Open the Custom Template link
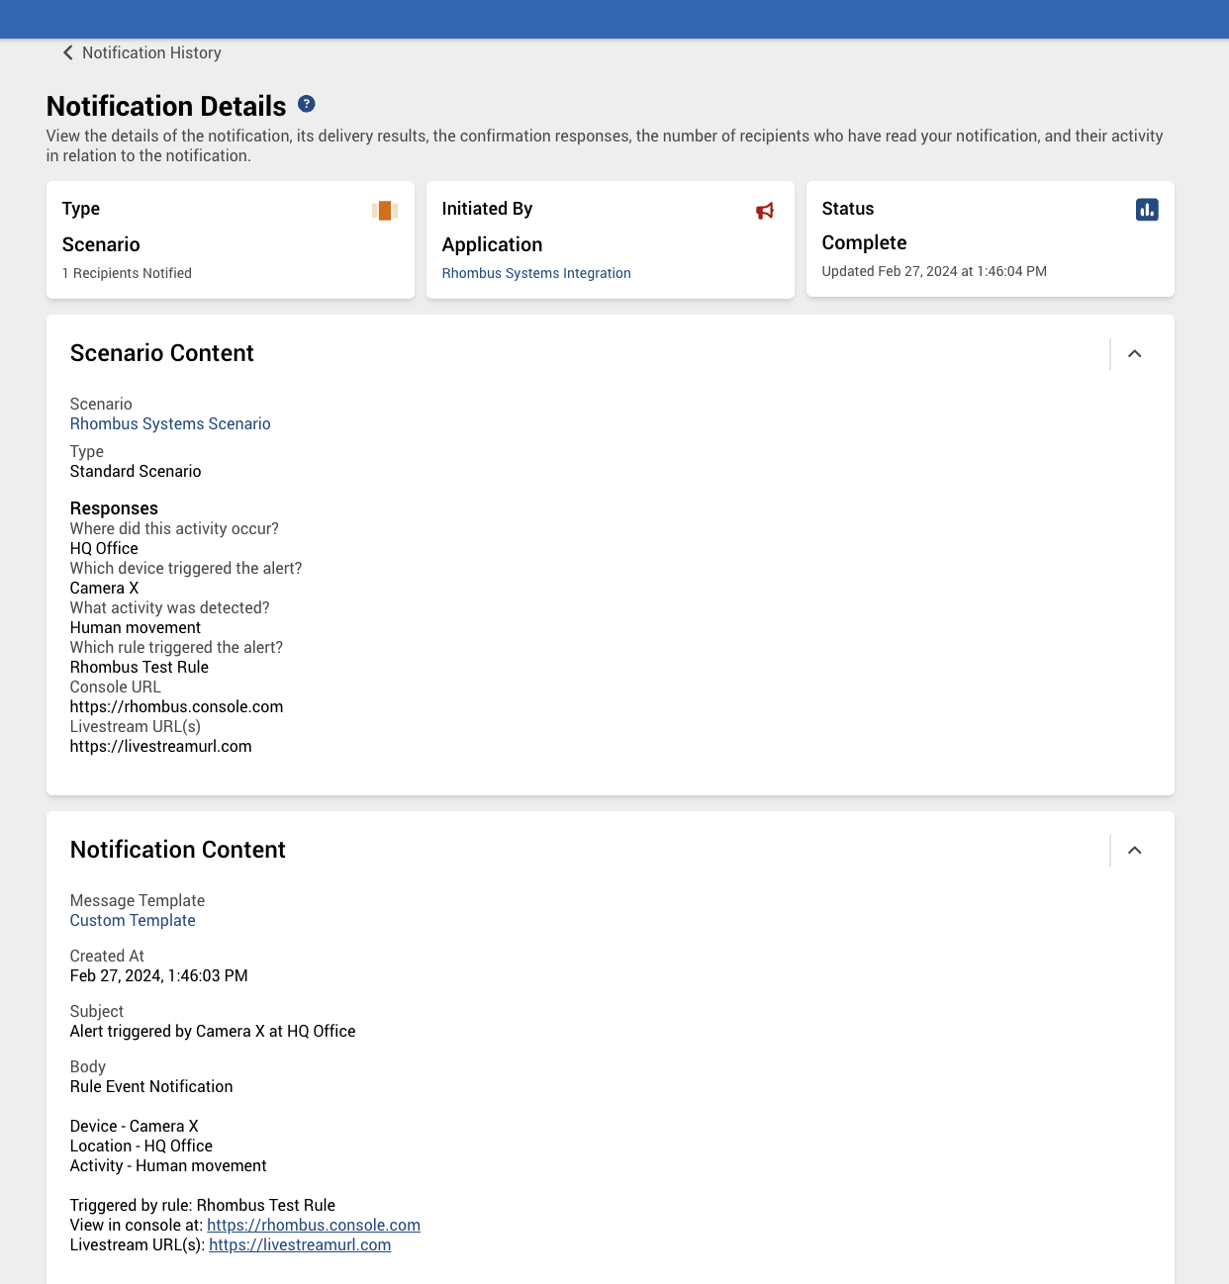Image resolution: width=1229 pixels, height=1284 pixels. (132, 920)
